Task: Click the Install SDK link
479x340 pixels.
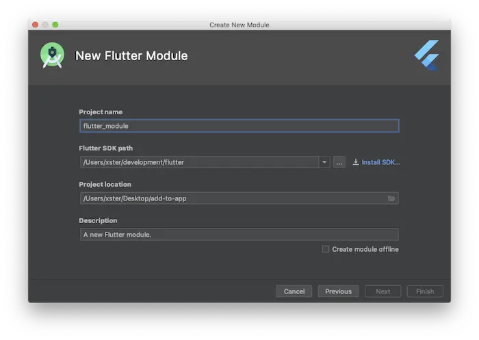Action: coord(380,162)
